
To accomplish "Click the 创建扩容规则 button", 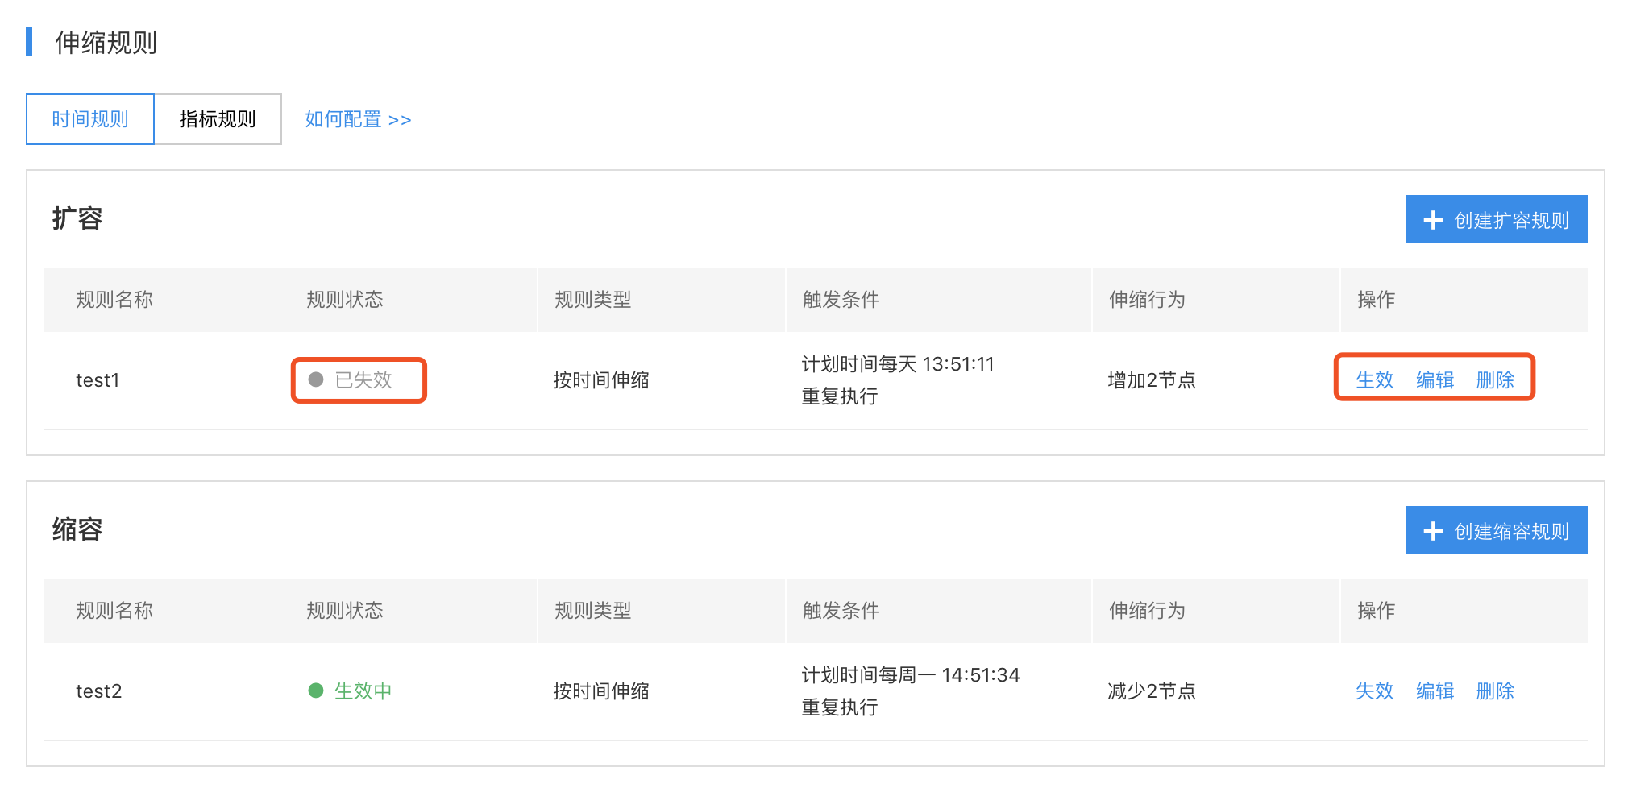I will tap(1496, 219).
